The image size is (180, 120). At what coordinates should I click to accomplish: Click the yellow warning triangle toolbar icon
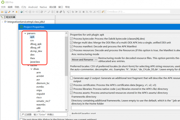tap(16, 12)
